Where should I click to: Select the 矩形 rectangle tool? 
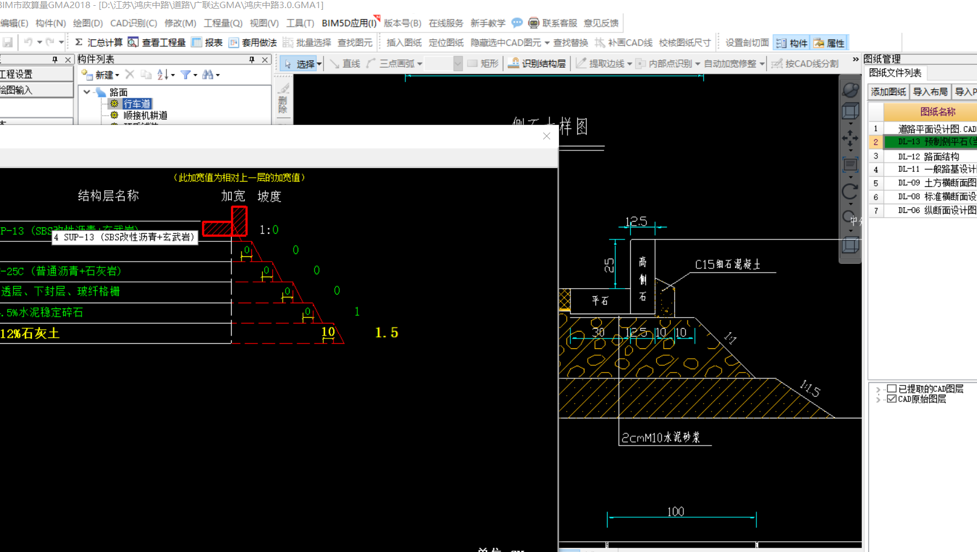coord(483,64)
